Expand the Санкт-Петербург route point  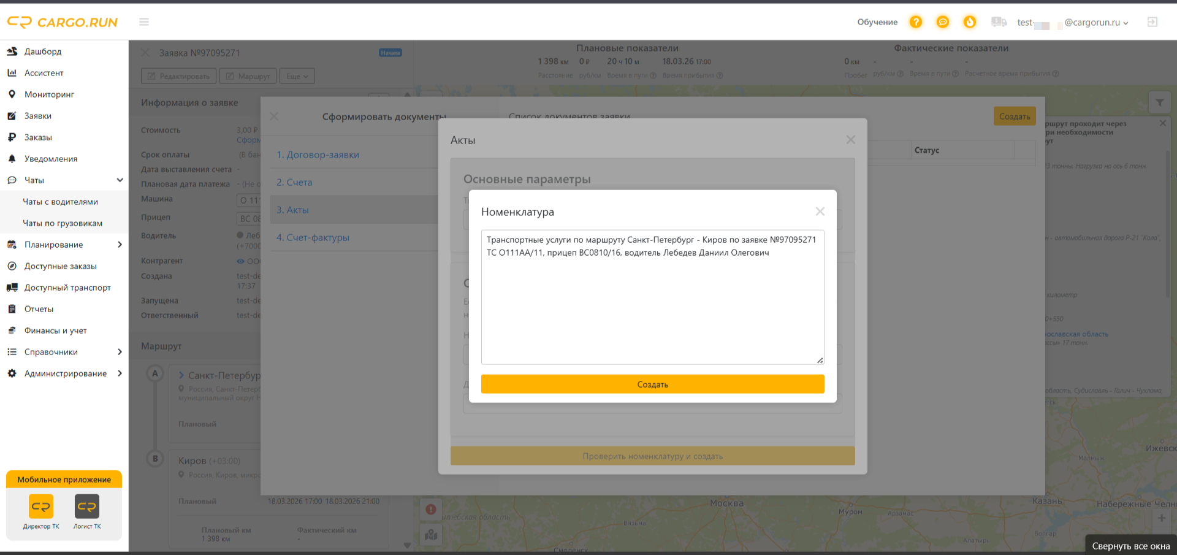[181, 375]
